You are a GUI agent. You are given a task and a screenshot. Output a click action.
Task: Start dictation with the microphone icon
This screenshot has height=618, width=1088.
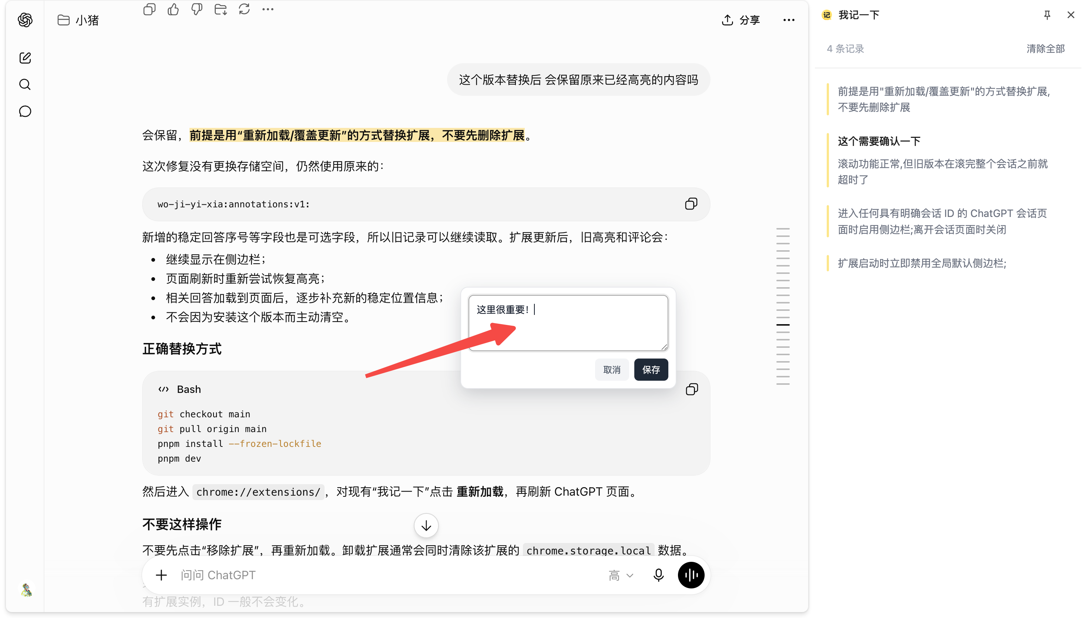(x=658, y=575)
